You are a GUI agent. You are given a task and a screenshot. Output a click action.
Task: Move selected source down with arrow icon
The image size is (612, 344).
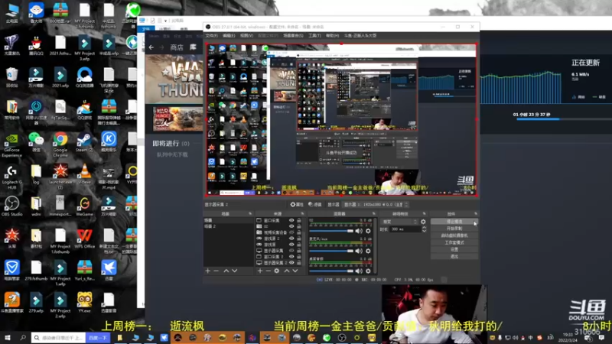[x=295, y=271]
